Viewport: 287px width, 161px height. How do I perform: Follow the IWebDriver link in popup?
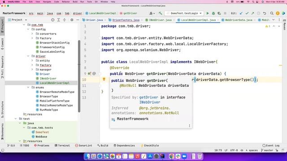tap(150, 102)
